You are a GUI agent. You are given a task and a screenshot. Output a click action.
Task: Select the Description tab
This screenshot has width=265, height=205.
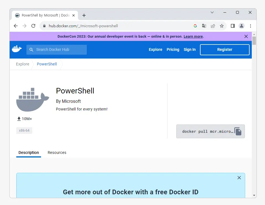click(28, 153)
